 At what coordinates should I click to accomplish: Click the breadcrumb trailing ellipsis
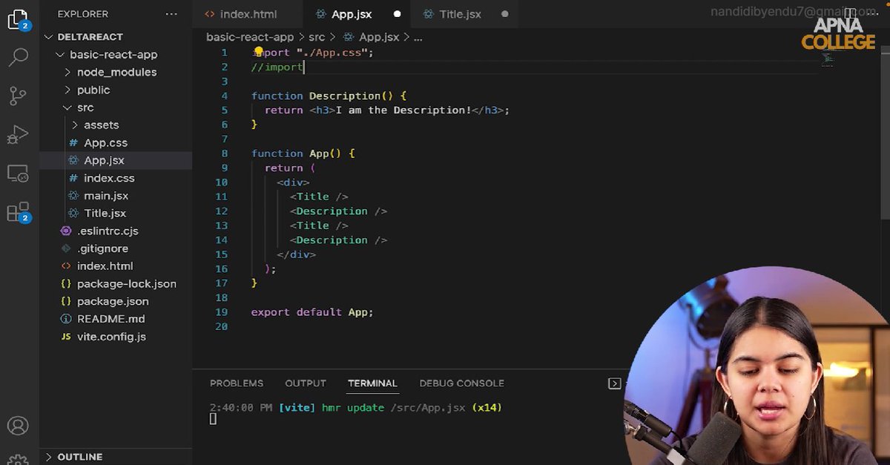(418, 36)
